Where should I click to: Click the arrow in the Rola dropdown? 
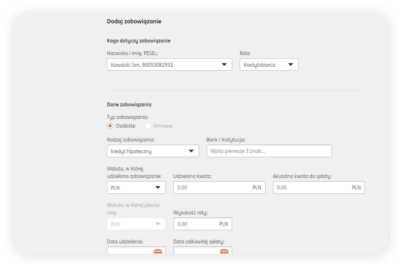click(x=290, y=65)
